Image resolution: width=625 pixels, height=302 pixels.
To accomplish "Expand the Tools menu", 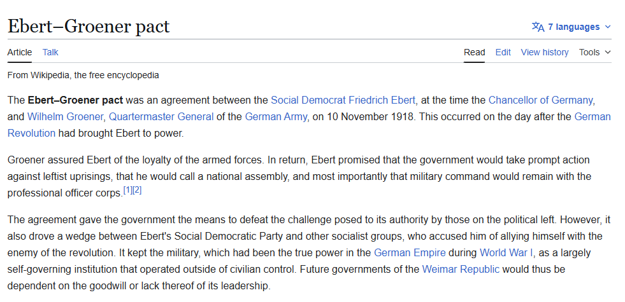I will 594,52.
